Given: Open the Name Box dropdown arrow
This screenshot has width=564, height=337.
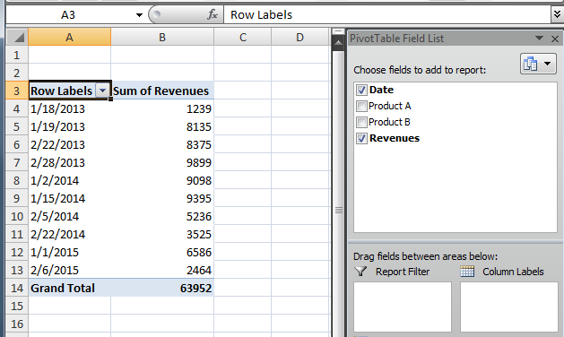Looking at the screenshot, I should (139, 15).
